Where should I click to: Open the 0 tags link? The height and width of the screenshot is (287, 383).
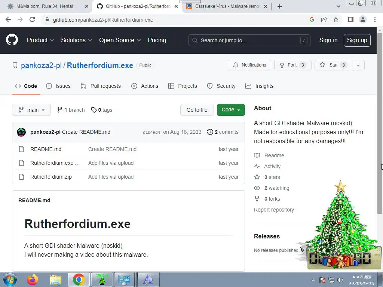tap(102, 110)
